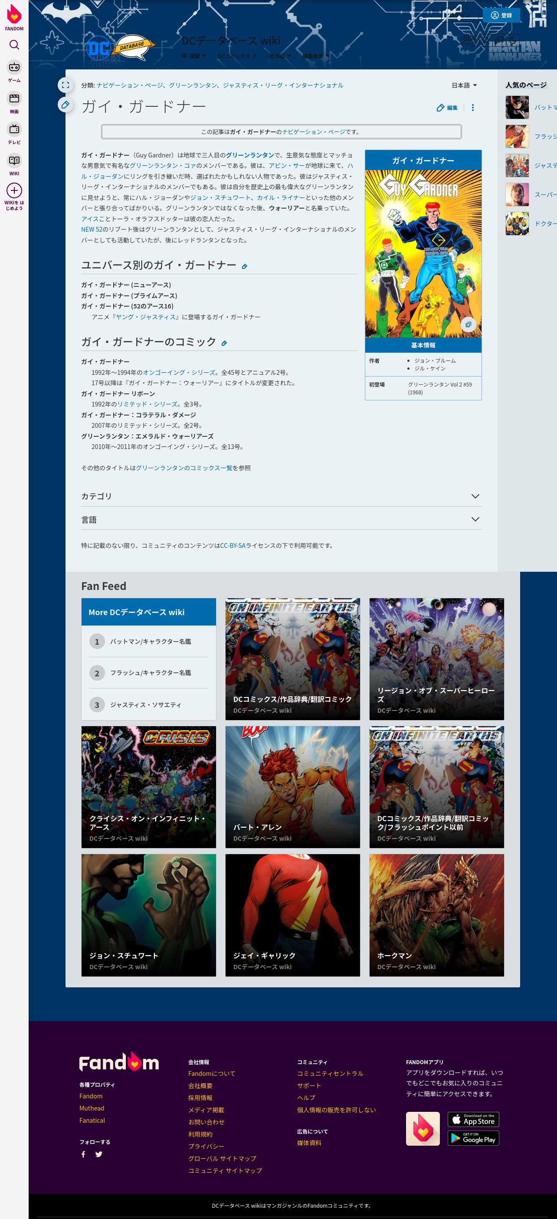Screen dimensions: 557x1219
Task: Open the search magnifier icon
Action: point(14,45)
